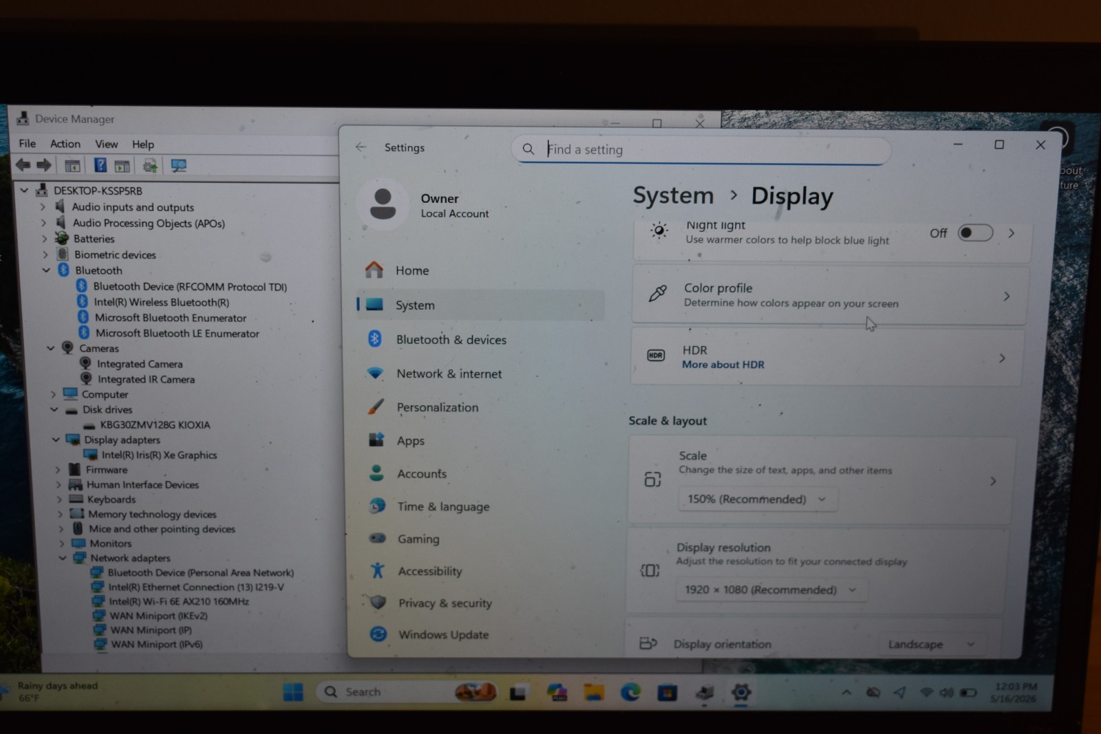Open Help menu in Device Manager
This screenshot has width=1101, height=734.
[x=143, y=144]
